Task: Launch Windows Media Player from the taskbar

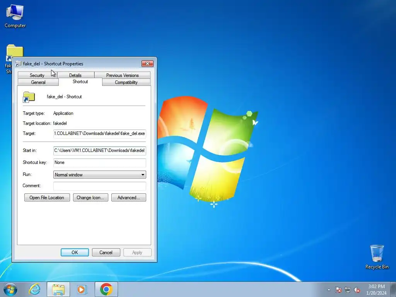Action: [x=82, y=289]
